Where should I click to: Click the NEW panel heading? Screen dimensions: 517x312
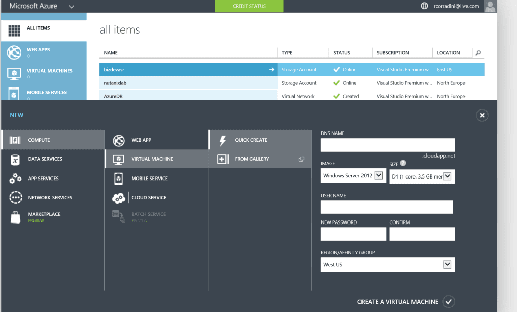[17, 115]
